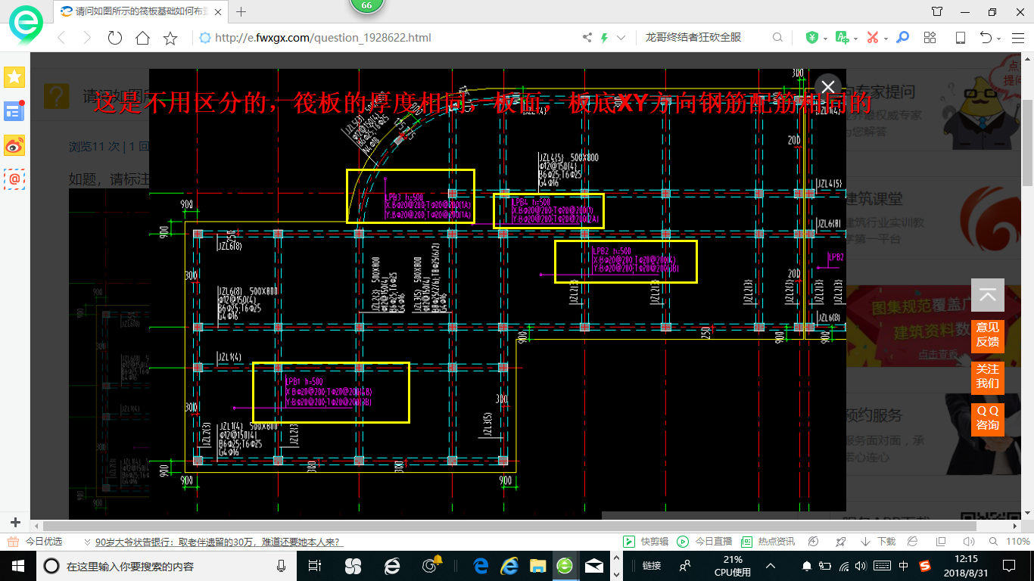The image size is (1034, 581).
Task: Open the Mail app on the taskbar
Action: 594,565
